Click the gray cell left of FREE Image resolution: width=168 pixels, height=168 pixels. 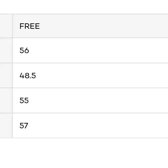(x=6, y=26)
